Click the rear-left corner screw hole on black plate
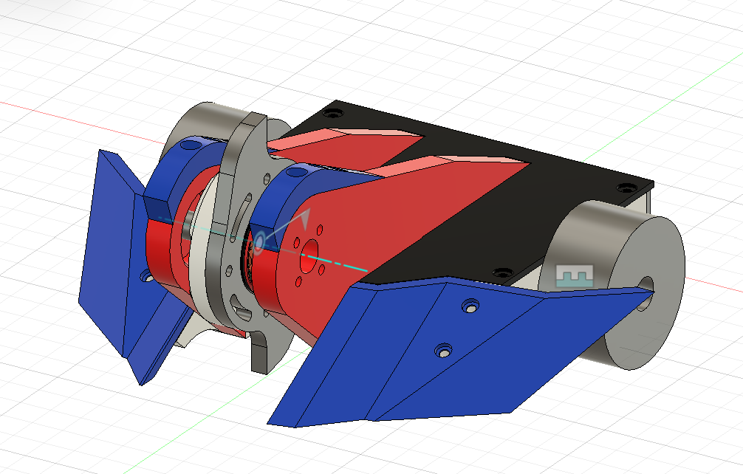743x474 pixels. pos(332,113)
